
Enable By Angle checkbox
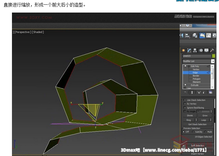185,111
